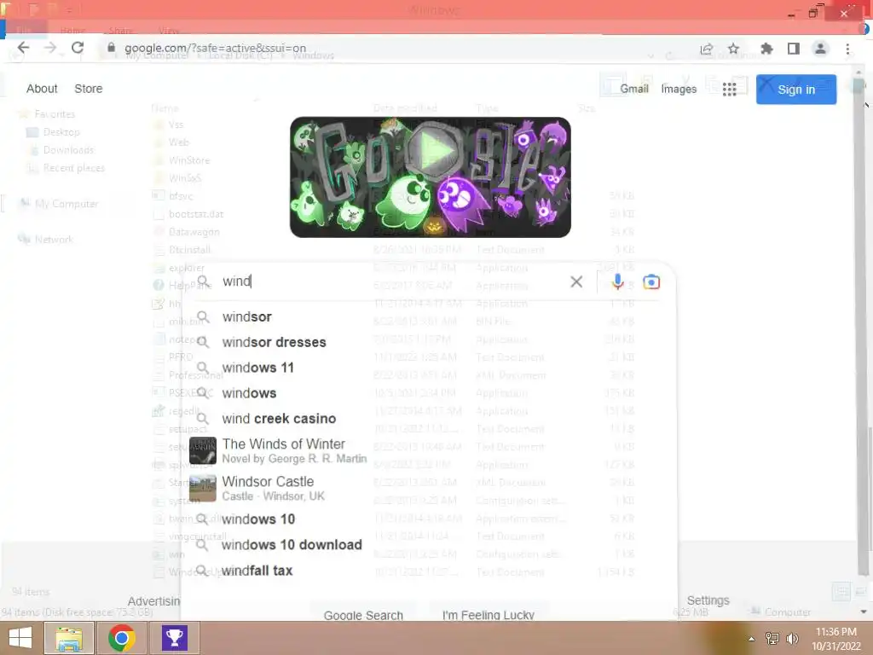The width and height of the screenshot is (873, 655).
Task: Click into the search box containing wind
Action: tap(390, 281)
